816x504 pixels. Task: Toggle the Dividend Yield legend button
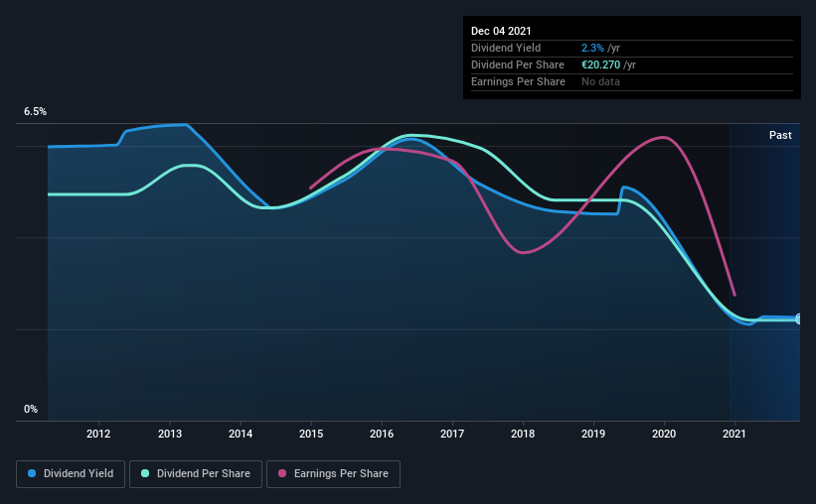71,474
